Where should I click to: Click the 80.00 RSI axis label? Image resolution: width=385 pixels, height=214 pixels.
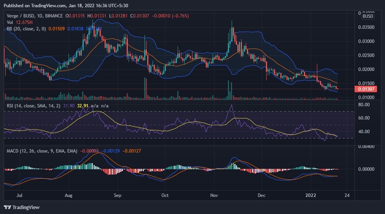(x=364, y=105)
